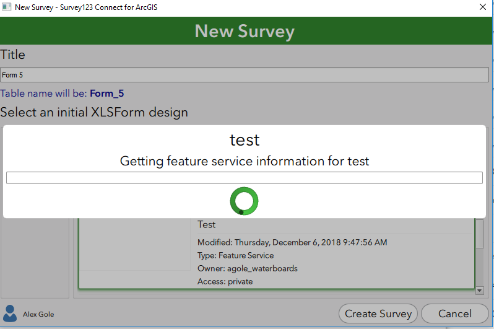Click into the Title field containing Form 5

pos(245,75)
